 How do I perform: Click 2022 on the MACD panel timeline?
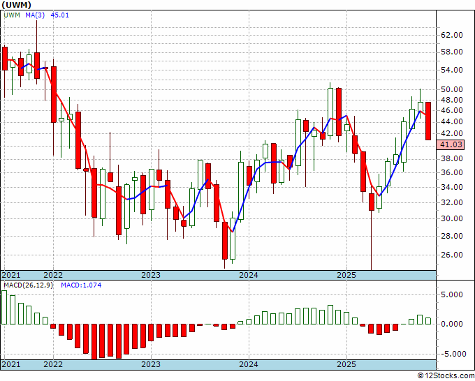click(x=53, y=364)
